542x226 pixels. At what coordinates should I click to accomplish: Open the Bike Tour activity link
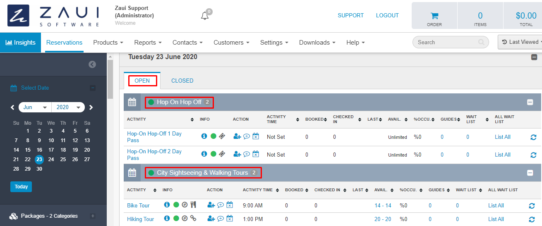pos(138,205)
